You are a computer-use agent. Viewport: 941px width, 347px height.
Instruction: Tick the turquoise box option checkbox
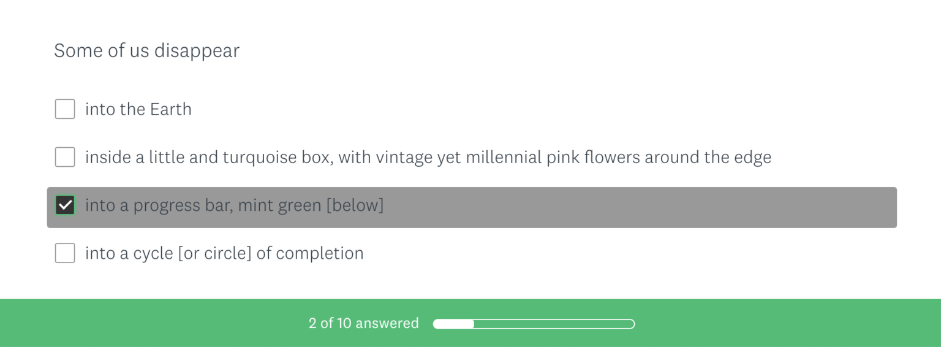tap(65, 157)
